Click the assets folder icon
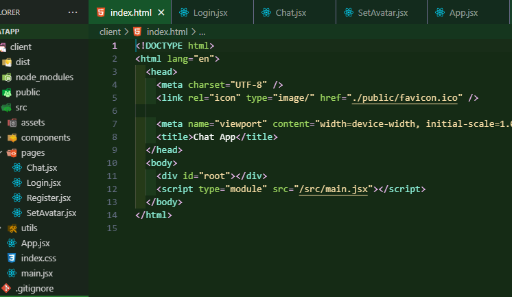Image resolution: width=512 pixels, height=297 pixels. [12, 123]
